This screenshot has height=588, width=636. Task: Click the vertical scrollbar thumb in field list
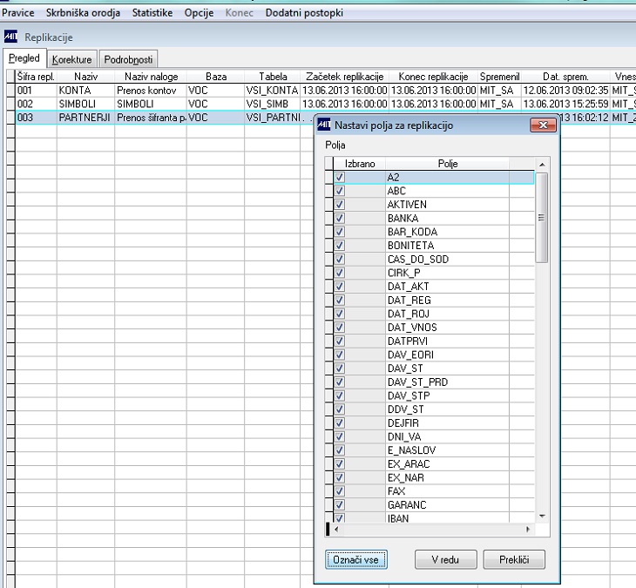tap(542, 218)
